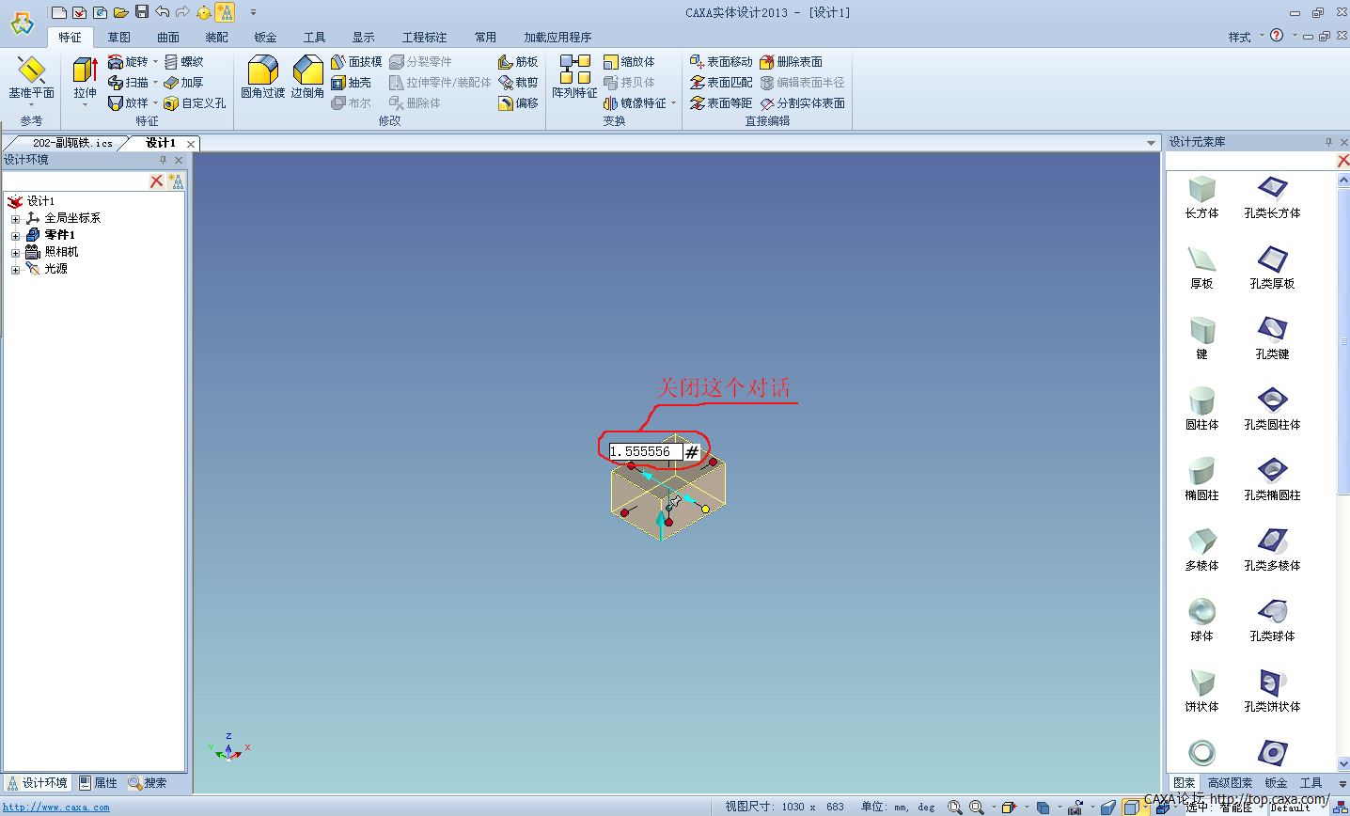1350x816 pixels.
Task: Open the document tab list dropdown arrow
Action: coord(1152,144)
